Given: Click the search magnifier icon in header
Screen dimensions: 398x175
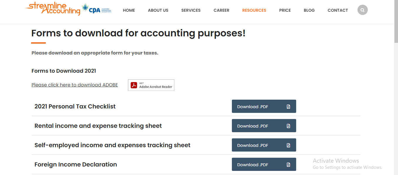Looking at the screenshot, I should (362, 10).
